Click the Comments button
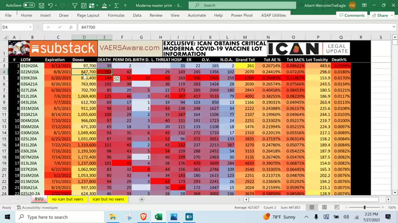This screenshot has height=223, width=398. tap(352, 15)
